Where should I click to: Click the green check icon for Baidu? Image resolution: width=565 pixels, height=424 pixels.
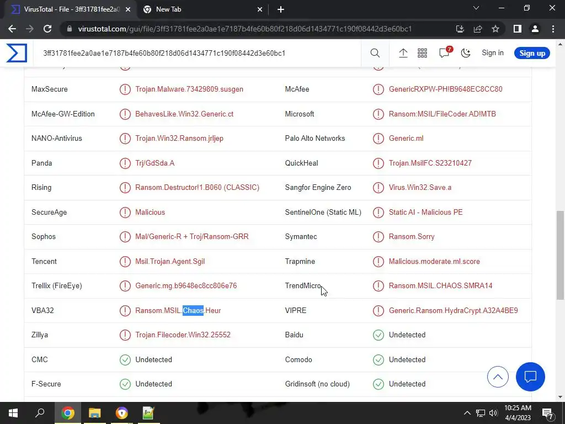pyautogui.click(x=379, y=335)
